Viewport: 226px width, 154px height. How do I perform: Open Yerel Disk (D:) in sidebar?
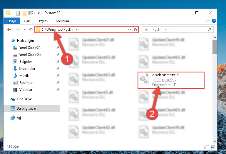coord(27,55)
